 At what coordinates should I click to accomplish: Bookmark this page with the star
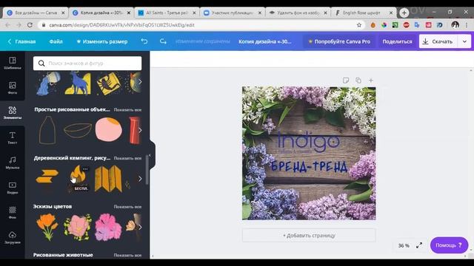click(x=358, y=25)
